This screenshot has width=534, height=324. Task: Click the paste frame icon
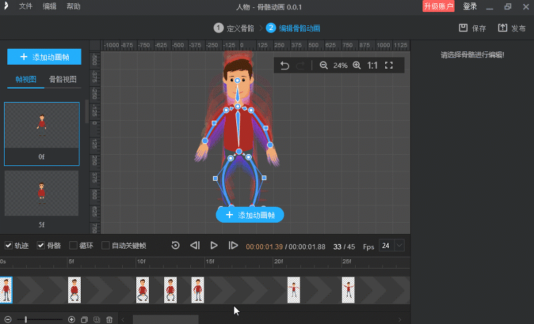pyautogui.click(x=97, y=319)
